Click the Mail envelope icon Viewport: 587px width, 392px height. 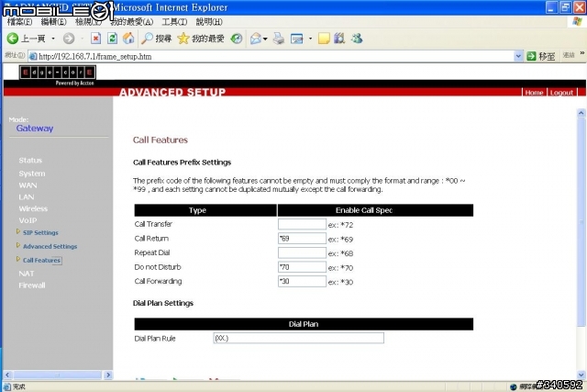click(255, 39)
